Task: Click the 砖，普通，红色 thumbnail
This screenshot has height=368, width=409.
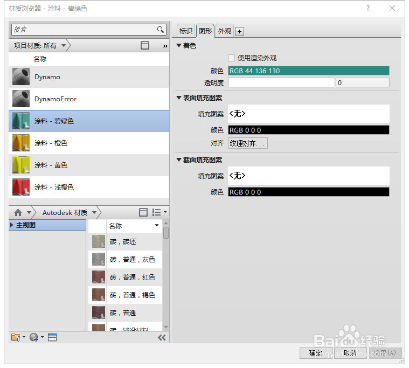Action: 99,277
